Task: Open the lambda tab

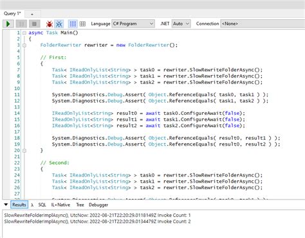Action: click(32, 205)
